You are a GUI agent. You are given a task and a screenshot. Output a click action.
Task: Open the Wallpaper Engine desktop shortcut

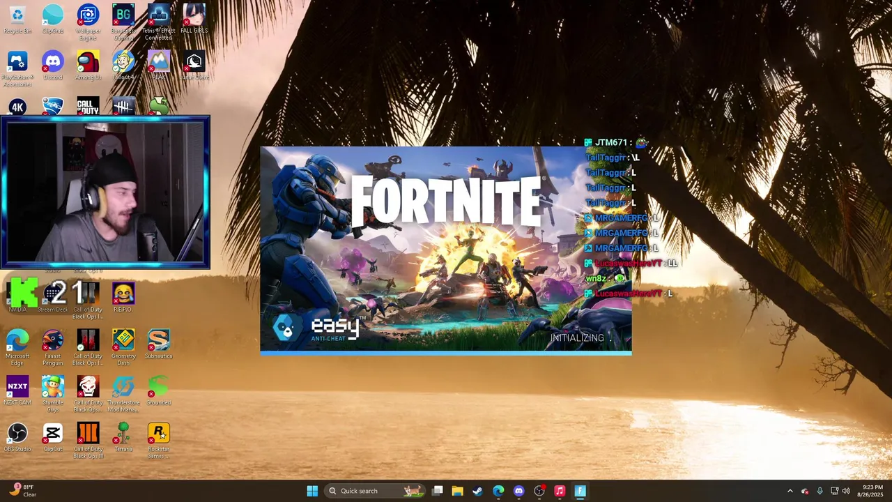coord(88,22)
